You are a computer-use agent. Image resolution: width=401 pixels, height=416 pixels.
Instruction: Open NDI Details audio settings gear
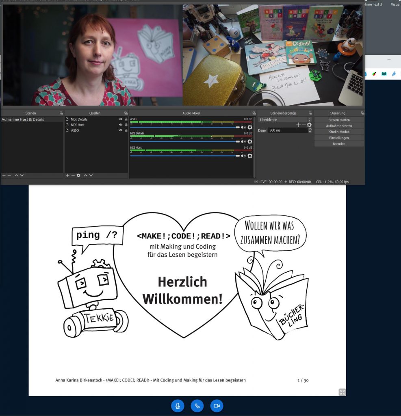(250, 142)
